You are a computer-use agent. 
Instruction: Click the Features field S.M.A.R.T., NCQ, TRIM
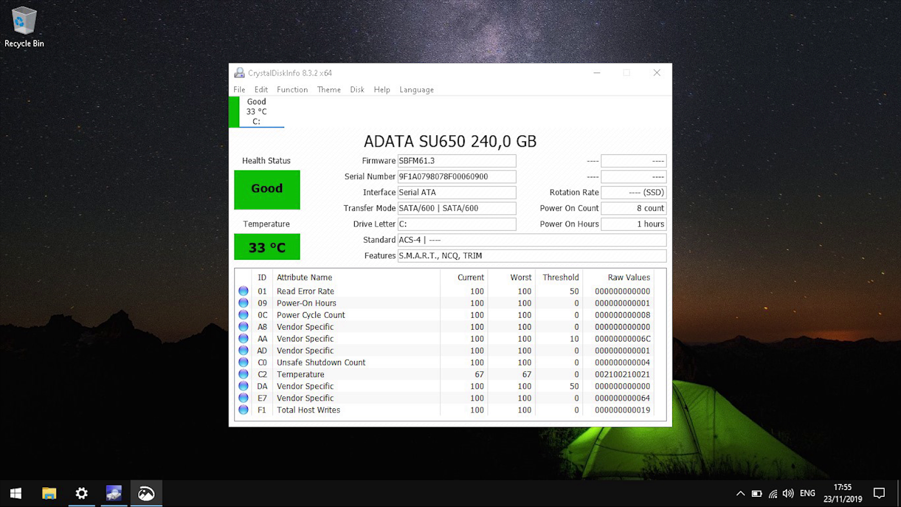pyautogui.click(x=532, y=255)
